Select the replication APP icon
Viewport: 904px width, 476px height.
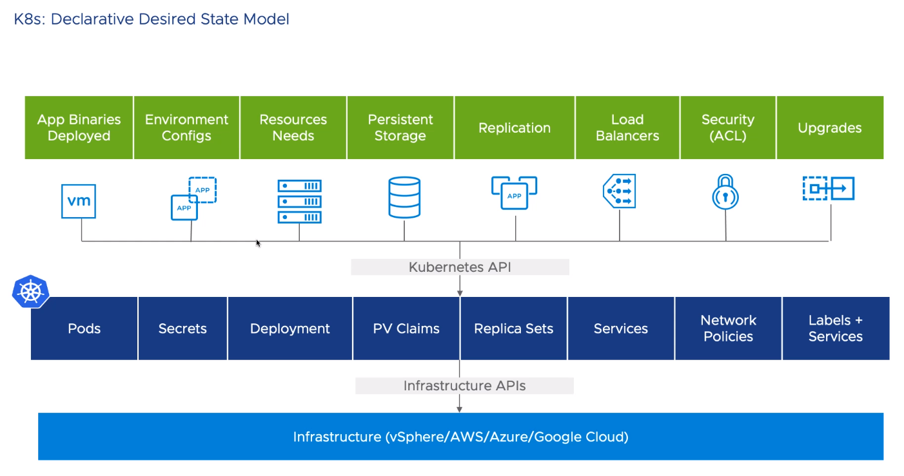pos(514,193)
